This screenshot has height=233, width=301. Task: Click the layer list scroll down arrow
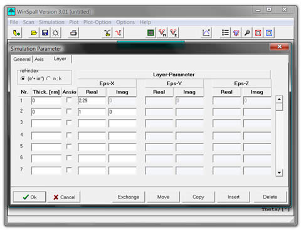[279, 172]
